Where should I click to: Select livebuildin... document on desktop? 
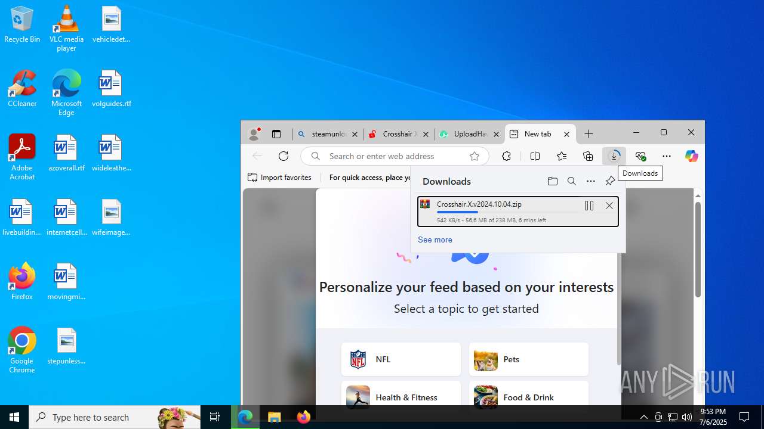(x=22, y=218)
